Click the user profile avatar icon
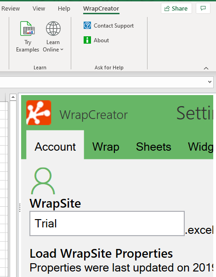The width and height of the screenshot is (216, 277). (x=43, y=181)
